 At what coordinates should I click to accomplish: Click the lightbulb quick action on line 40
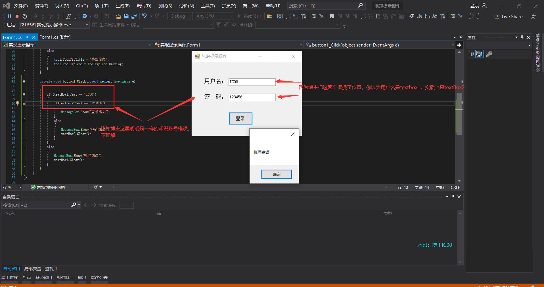click(18, 104)
